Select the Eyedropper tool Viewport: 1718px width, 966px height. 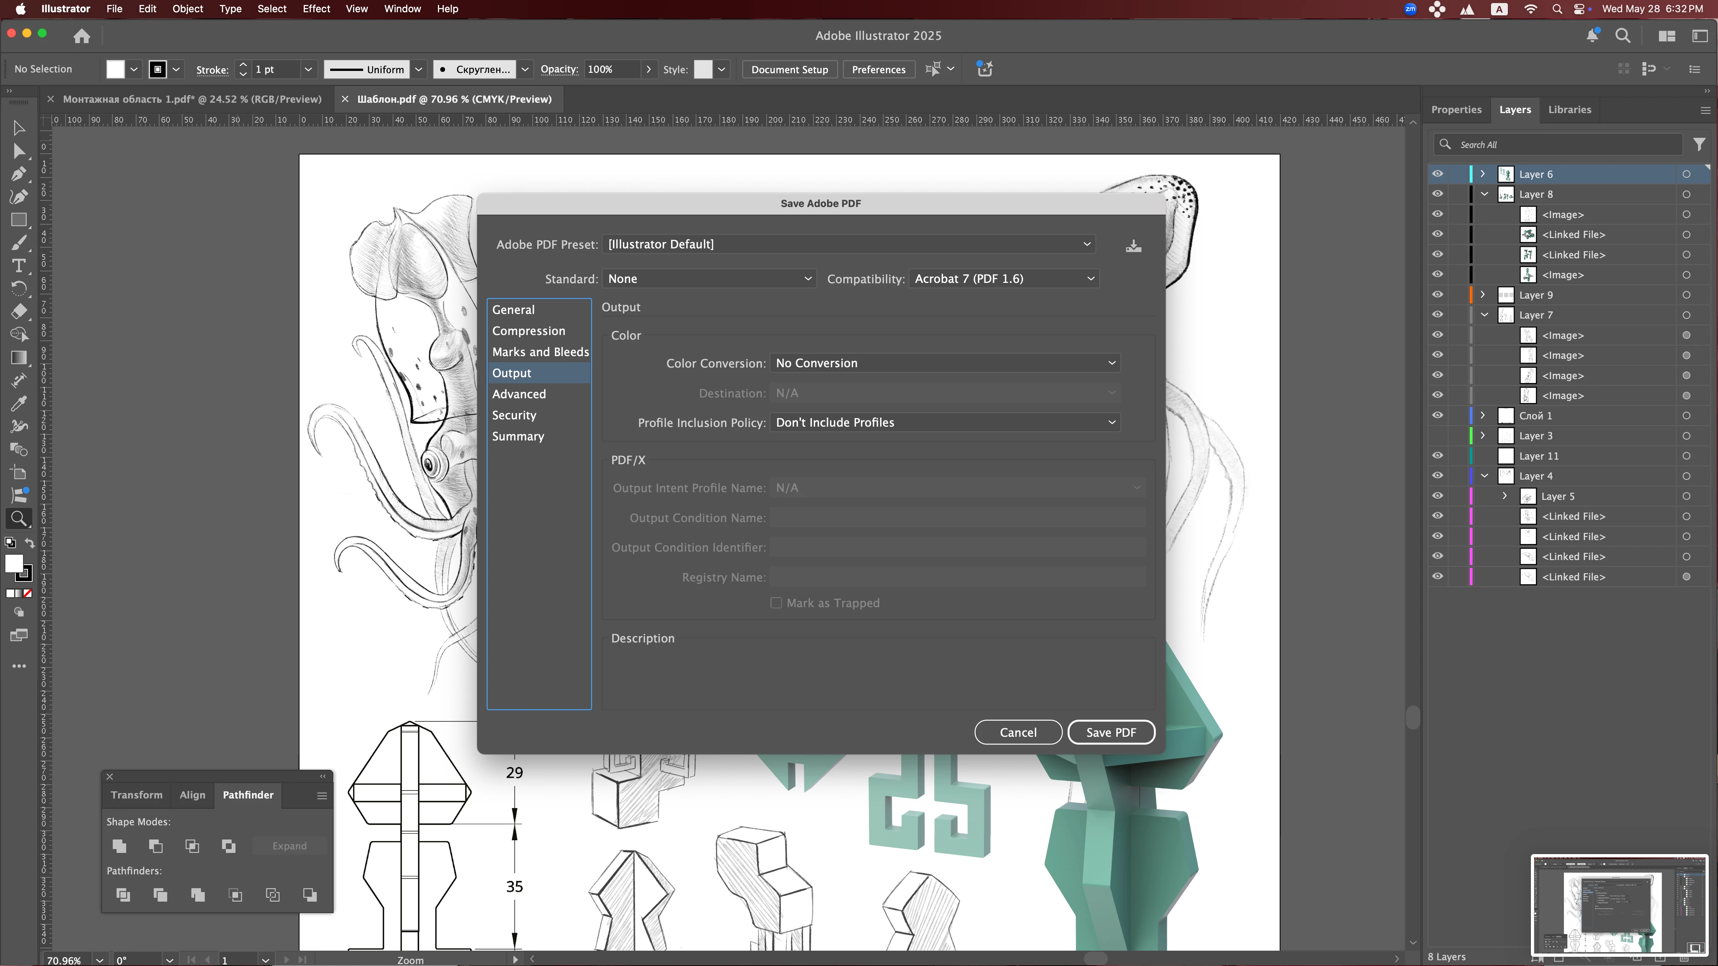coord(19,404)
